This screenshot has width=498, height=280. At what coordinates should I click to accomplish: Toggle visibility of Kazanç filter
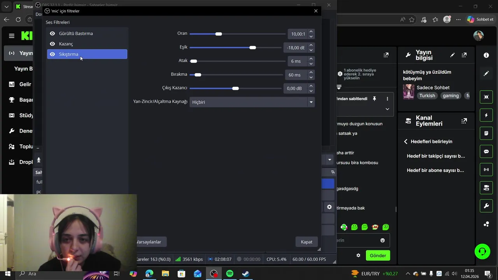(53, 44)
